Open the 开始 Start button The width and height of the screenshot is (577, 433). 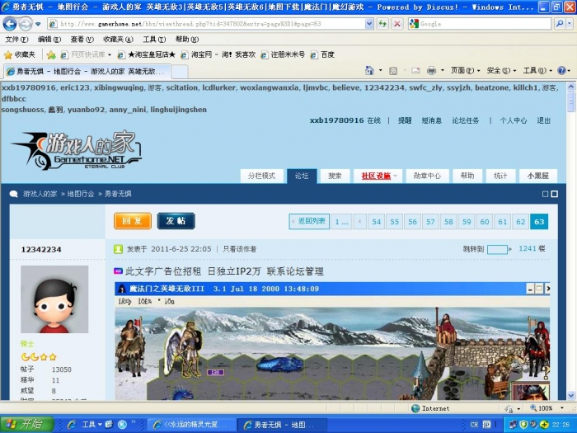point(26,424)
